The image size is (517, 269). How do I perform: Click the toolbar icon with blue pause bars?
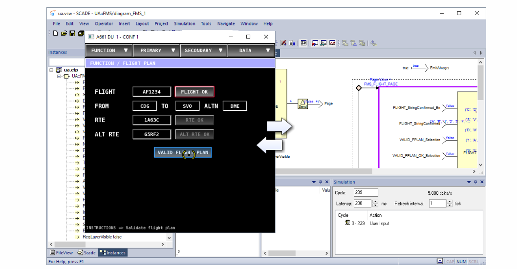292,43
